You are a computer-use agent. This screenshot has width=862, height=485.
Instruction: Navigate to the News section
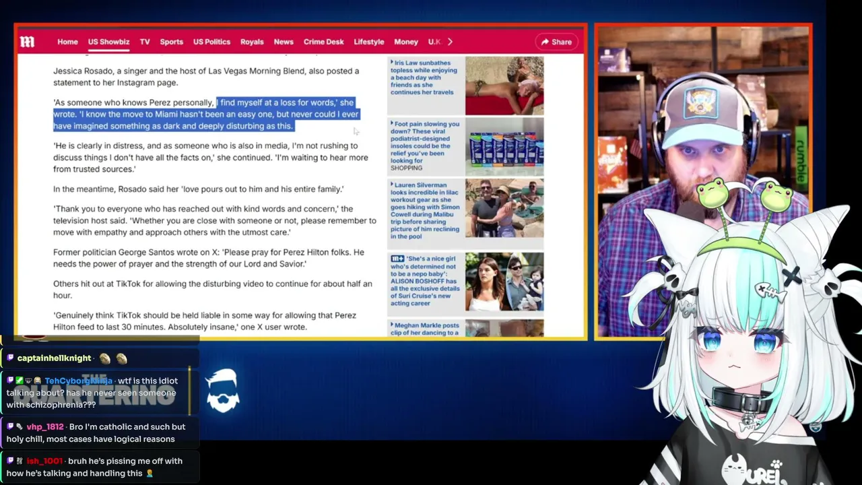click(284, 42)
